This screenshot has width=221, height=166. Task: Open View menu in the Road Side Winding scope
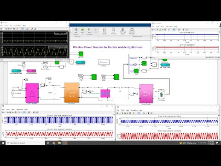pos(128,110)
